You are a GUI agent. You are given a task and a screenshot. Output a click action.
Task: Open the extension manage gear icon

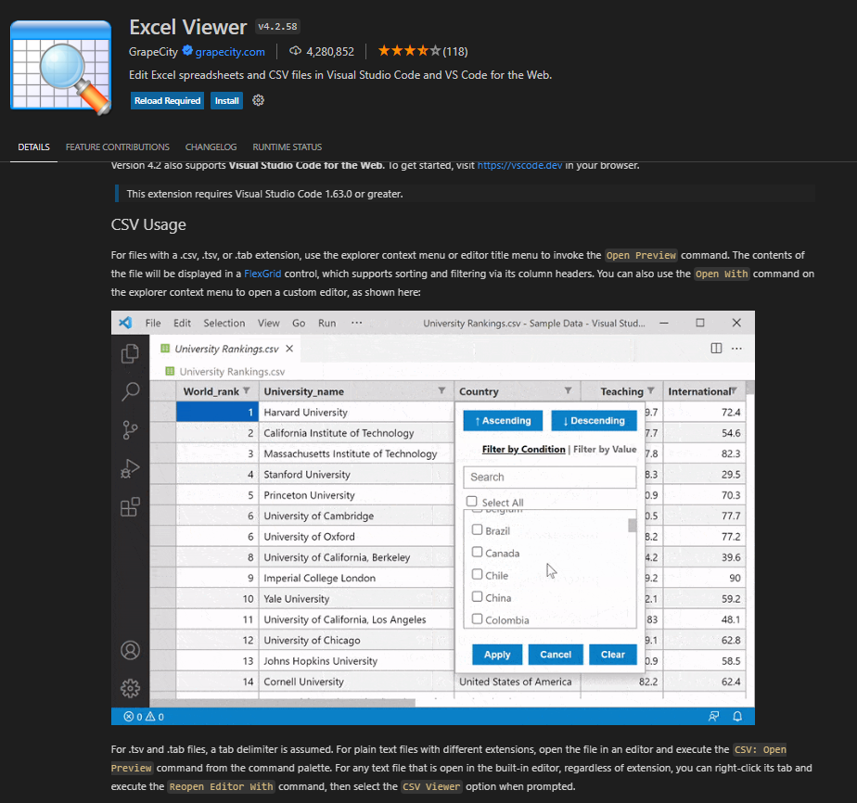258,100
